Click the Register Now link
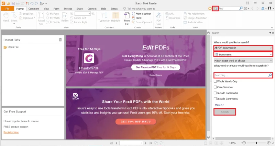 [x=11, y=132]
